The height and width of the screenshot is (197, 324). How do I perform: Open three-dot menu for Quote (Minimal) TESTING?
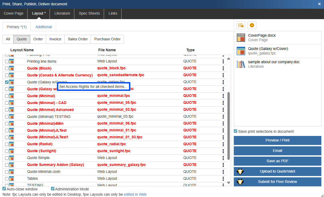223,117
